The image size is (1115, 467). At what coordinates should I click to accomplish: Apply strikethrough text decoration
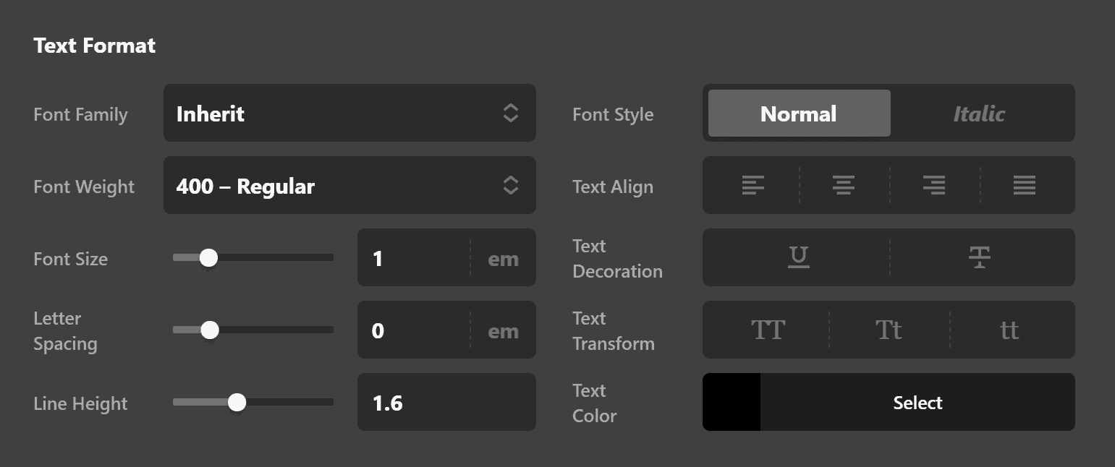pos(979,257)
